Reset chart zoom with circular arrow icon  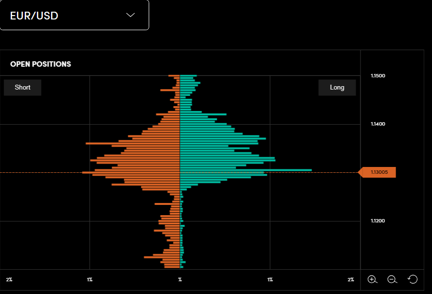click(x=413, y=279)
